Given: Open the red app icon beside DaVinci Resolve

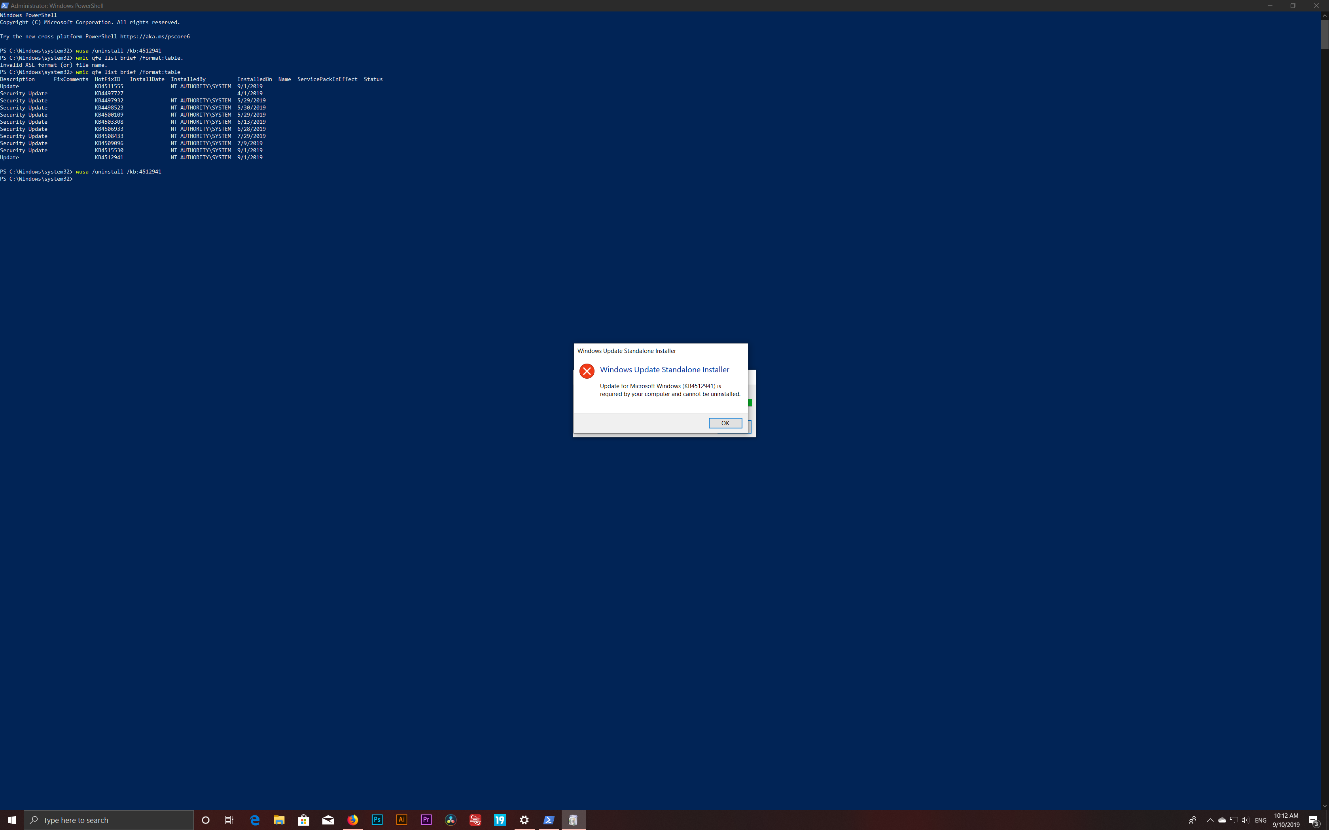Looking at the screenshot, I should coord(475,820).
